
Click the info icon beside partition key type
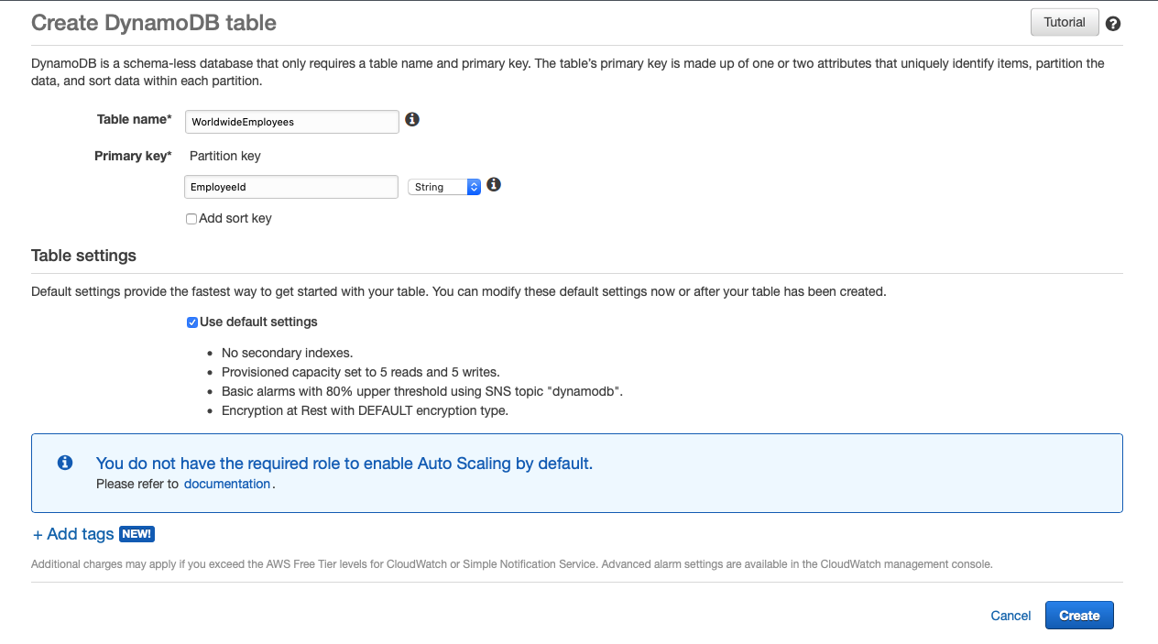[494, 184]
